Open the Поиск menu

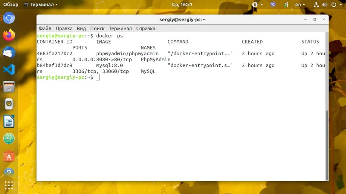pyautogui.click(x=97, y=28)
